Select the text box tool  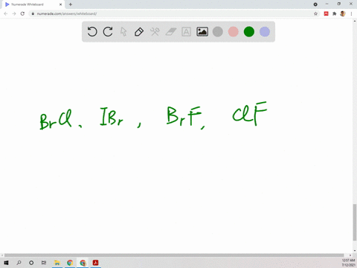point(186,32)
